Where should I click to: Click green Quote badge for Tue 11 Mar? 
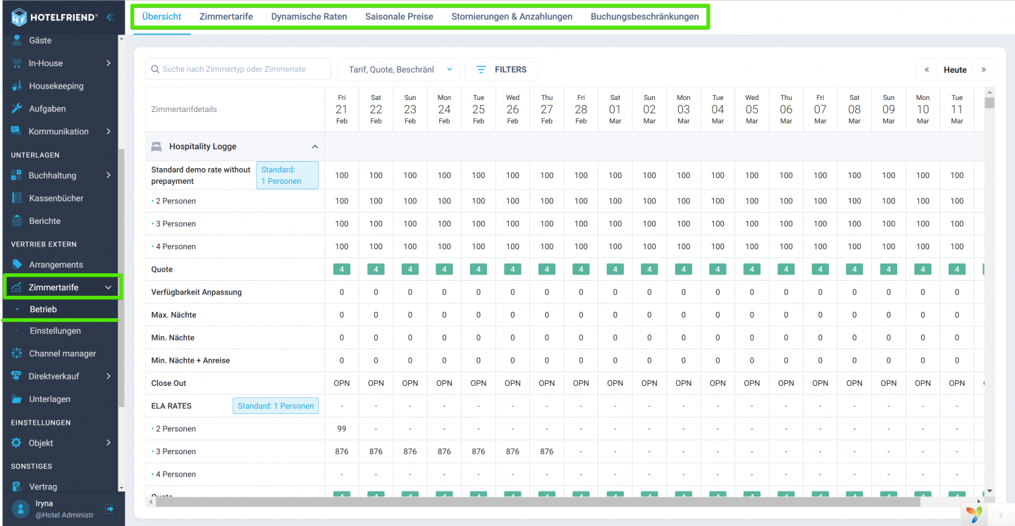pos(957,269)
